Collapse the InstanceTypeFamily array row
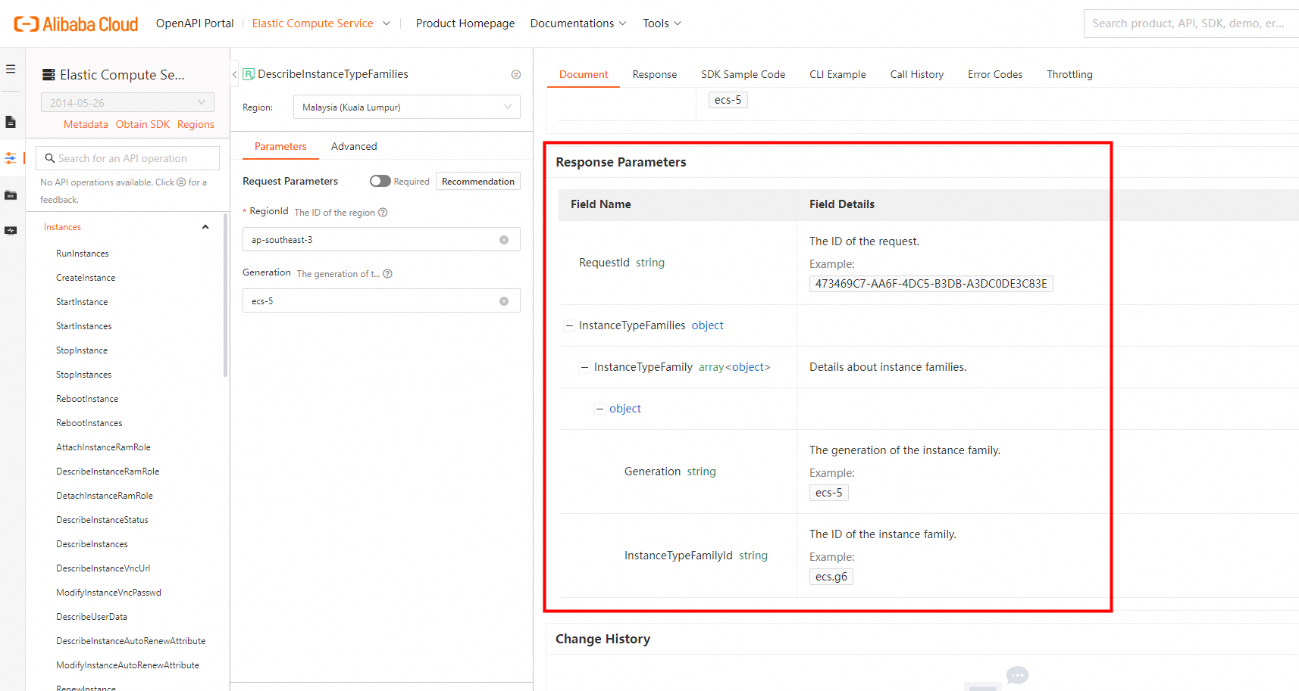 [584, 368]
